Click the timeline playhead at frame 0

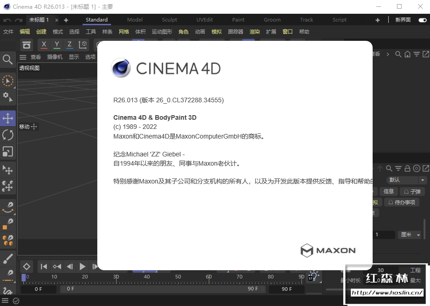click(24, 278)
